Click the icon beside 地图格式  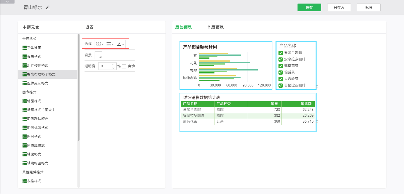coord(24,101)
